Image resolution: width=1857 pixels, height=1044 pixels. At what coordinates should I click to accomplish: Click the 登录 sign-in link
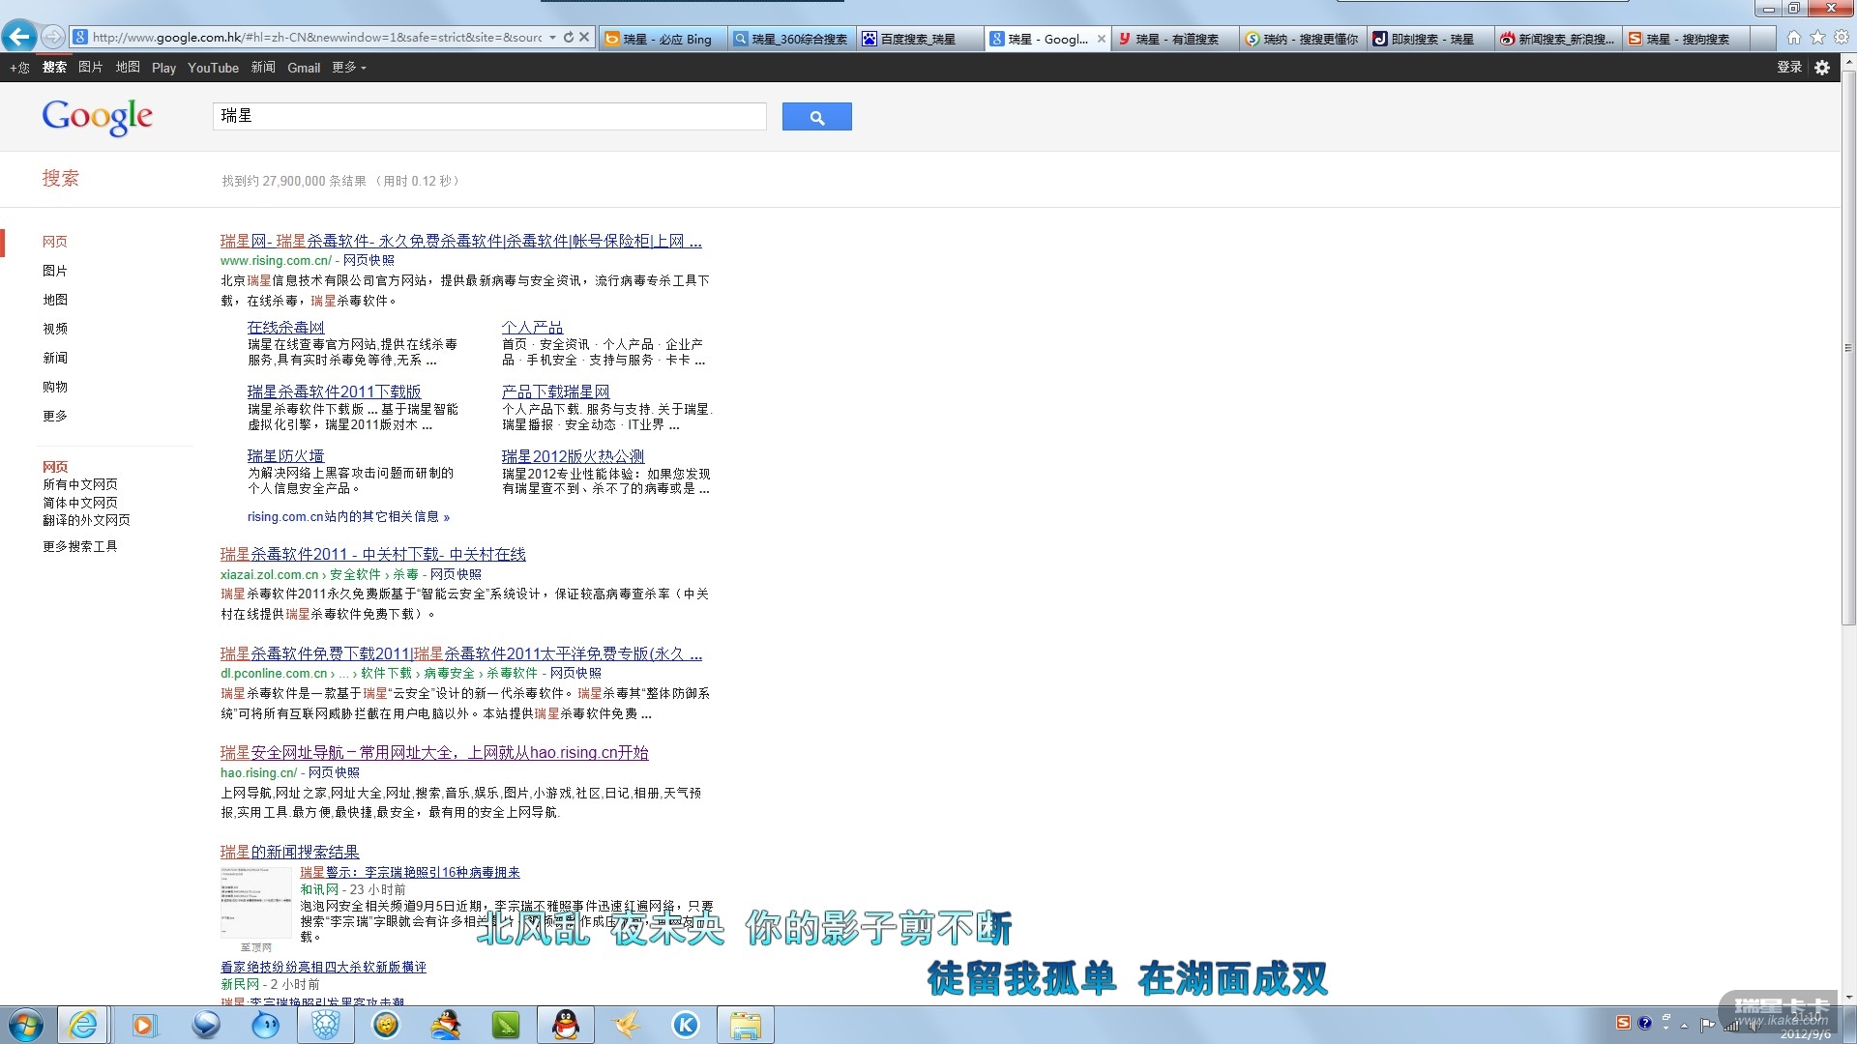[1788, 68]
